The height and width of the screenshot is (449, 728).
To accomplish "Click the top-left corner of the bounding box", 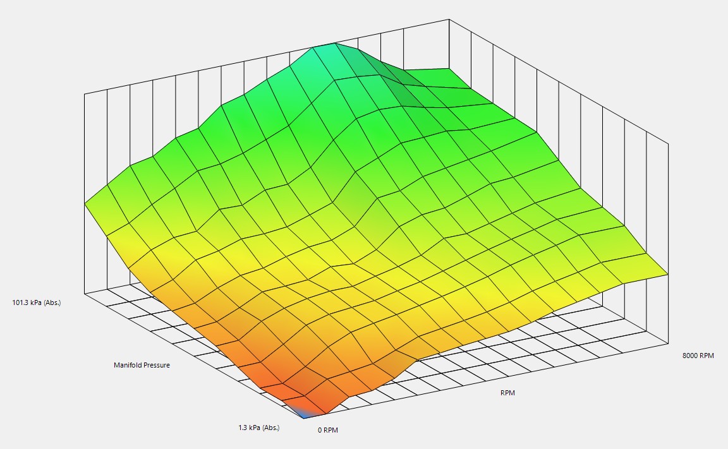I will coord(84,94).
